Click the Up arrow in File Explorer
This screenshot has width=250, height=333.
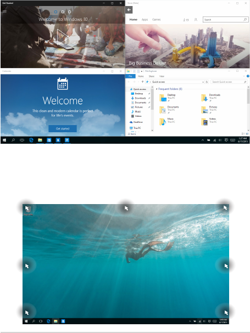(142, 82)
